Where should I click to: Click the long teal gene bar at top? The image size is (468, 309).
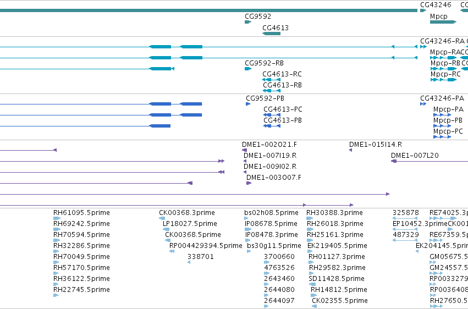pyautogui.click(x=208, y=10)
